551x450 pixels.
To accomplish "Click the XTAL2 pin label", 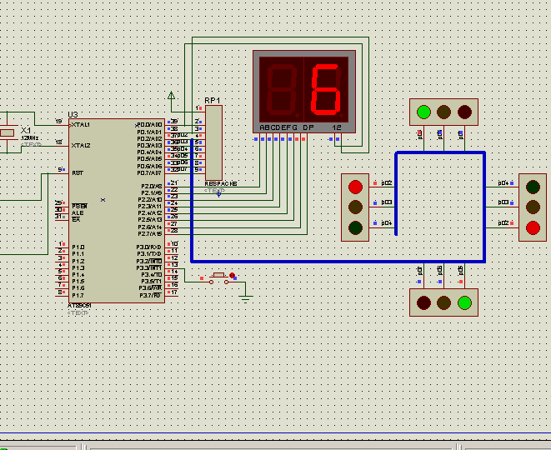I will [81, 146].
